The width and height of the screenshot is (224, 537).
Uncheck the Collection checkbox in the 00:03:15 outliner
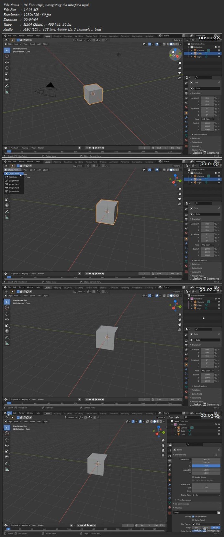(216, 425)
